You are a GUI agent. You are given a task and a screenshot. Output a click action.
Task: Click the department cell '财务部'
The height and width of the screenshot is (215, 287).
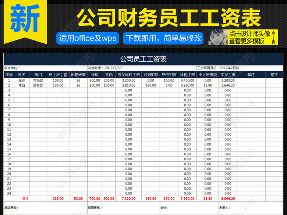(38, 85)
